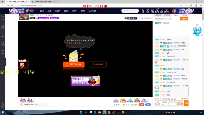Open the Cloud Gaming icon in left sidebar
Viewport: 204px width, 115px height.
coord(3,43)
